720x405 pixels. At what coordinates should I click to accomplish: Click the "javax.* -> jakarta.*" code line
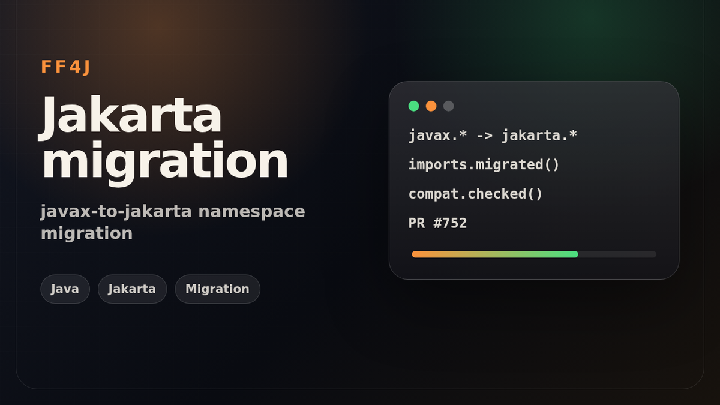click(493, 135)
